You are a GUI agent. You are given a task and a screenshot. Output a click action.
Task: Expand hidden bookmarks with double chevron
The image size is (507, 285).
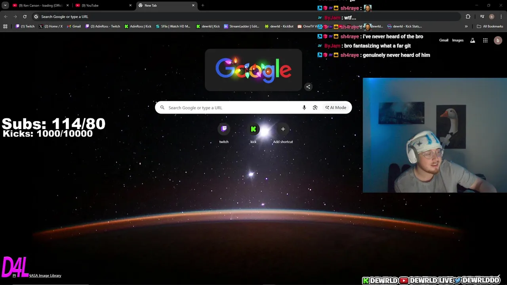[x=466, y=27]
